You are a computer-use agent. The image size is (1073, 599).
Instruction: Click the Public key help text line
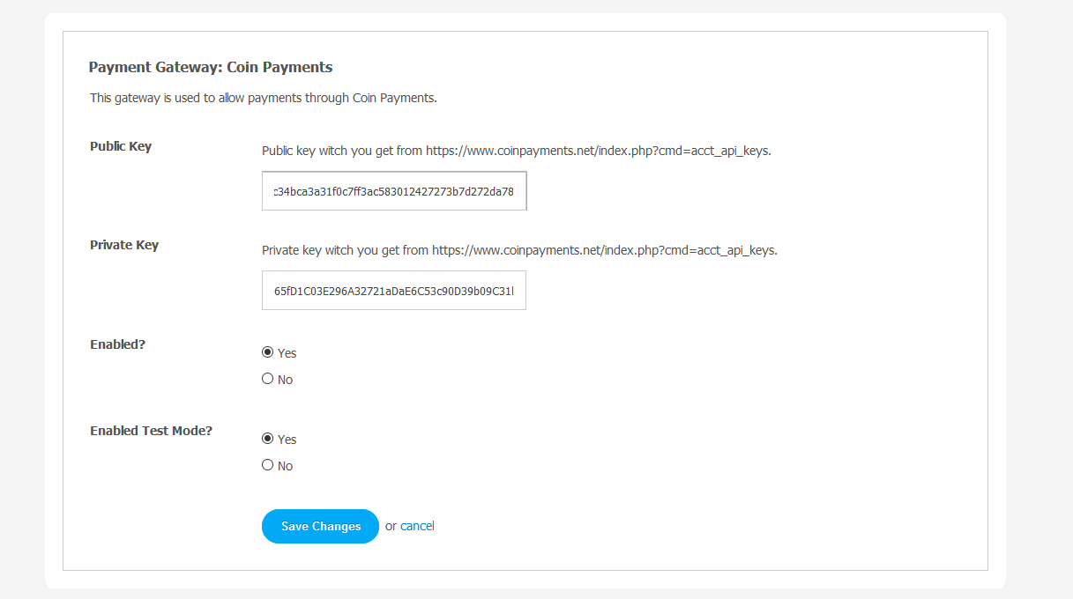(517, 151)
